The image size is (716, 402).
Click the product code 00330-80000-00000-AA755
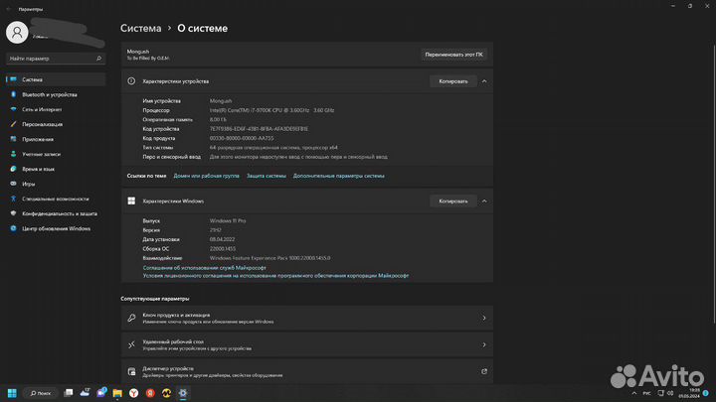[x=242, y=138]
